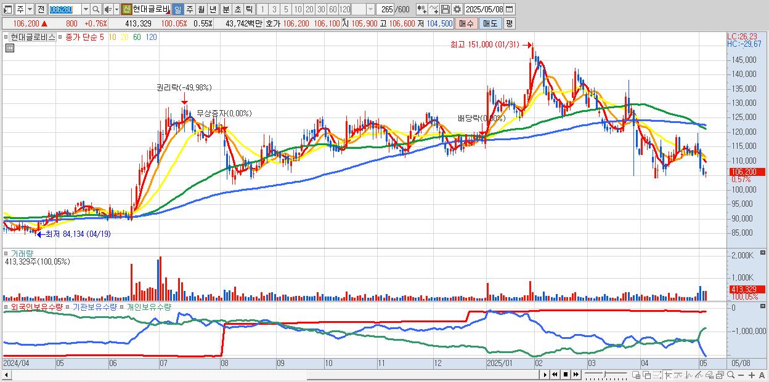Viewport: 769px width, 382px height.
Task: Click the 평 button
Action: tap(509, 23)
